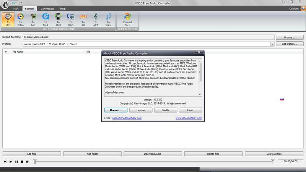The height and width of the screenshot is (172, 306).
Task: Click the icon beside Options
Action: click(303, 8)
